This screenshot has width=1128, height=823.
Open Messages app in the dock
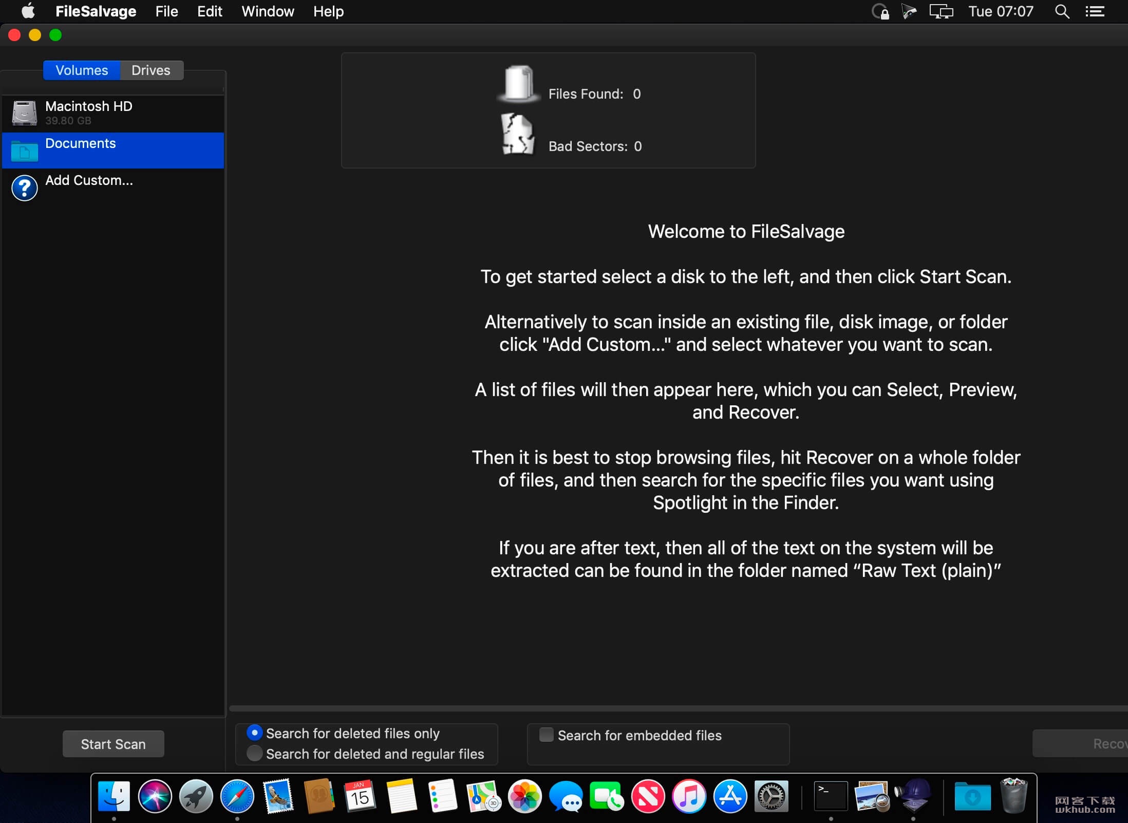point(566,796)
